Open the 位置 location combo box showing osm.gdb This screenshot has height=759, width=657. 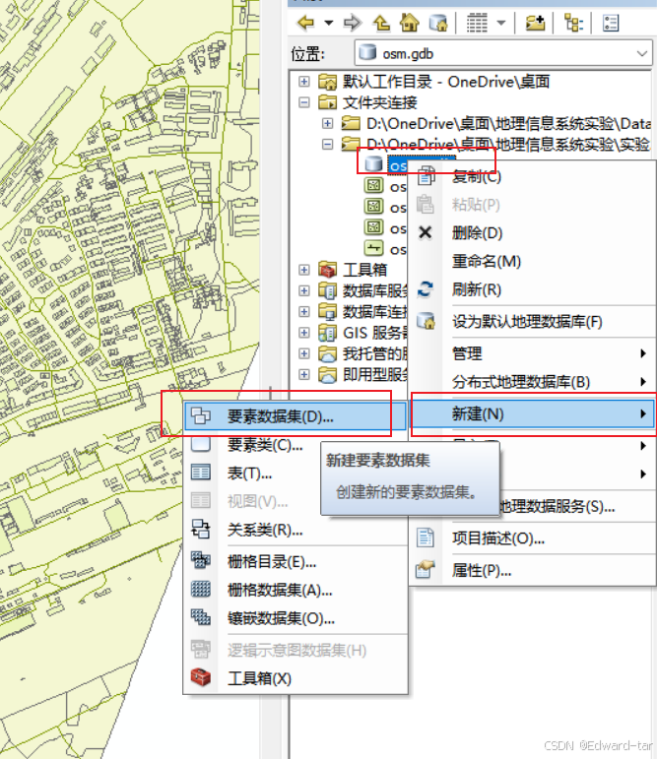(503, 53)
